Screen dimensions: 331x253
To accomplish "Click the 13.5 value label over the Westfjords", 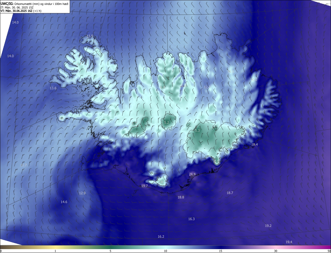I will pos(90,36).
